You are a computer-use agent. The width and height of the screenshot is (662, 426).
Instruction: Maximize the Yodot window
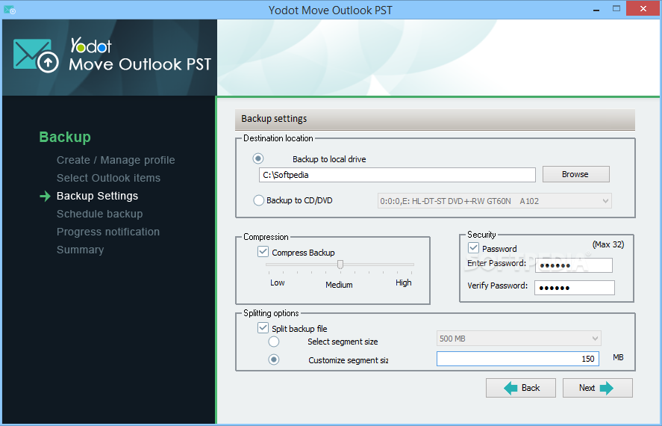[616, 8]
